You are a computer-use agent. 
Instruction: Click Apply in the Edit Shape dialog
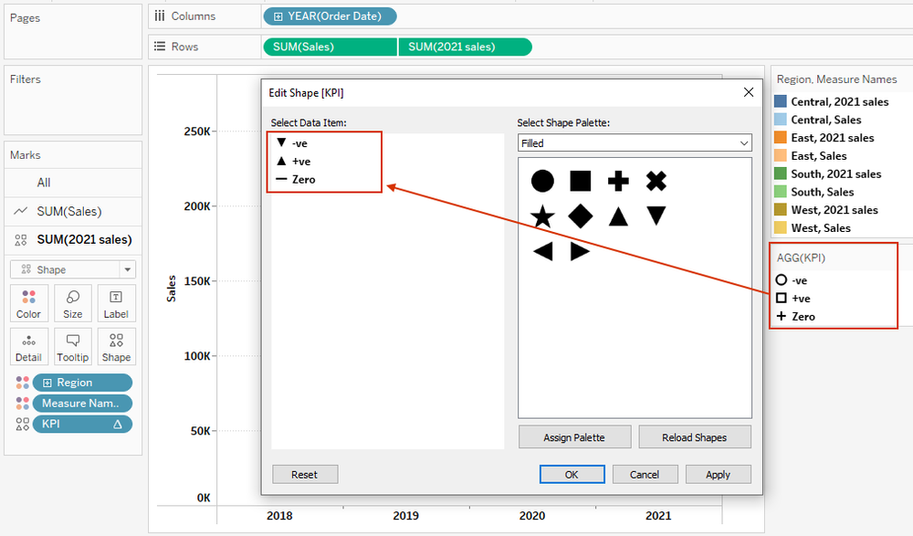(718, 474)
